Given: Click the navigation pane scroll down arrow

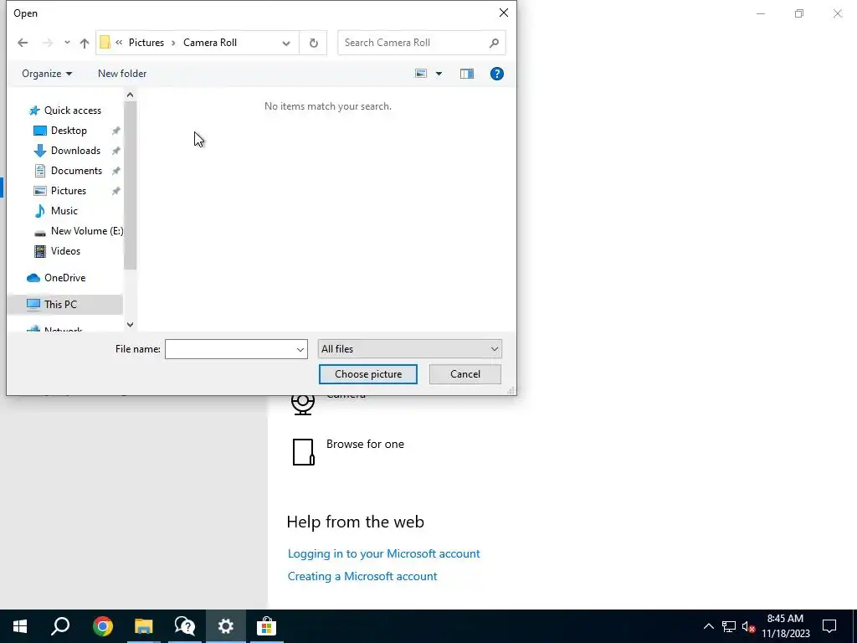Looking at the screenshot, I should [130, 325].
